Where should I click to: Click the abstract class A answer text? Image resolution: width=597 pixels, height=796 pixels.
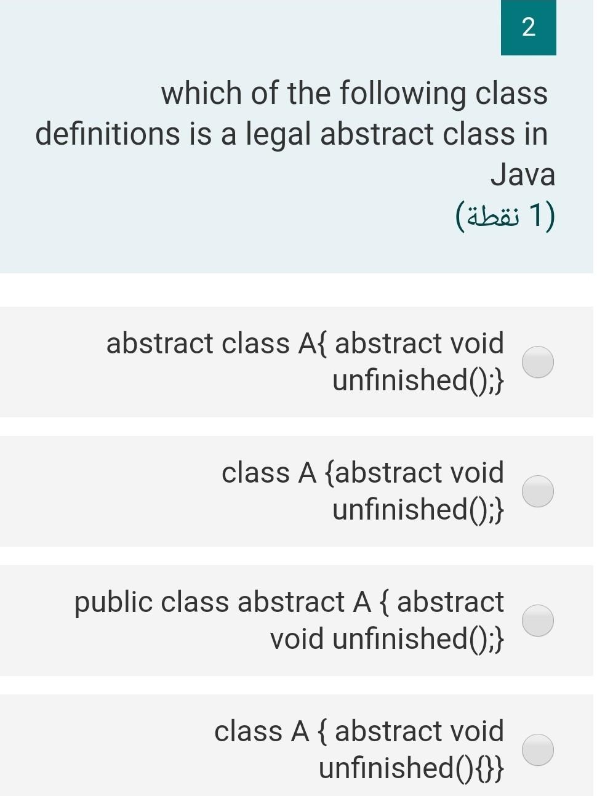(305, 362)
